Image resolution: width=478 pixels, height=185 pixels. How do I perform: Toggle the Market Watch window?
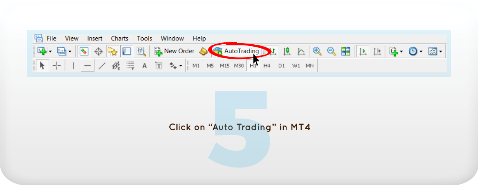coord(84,51)
